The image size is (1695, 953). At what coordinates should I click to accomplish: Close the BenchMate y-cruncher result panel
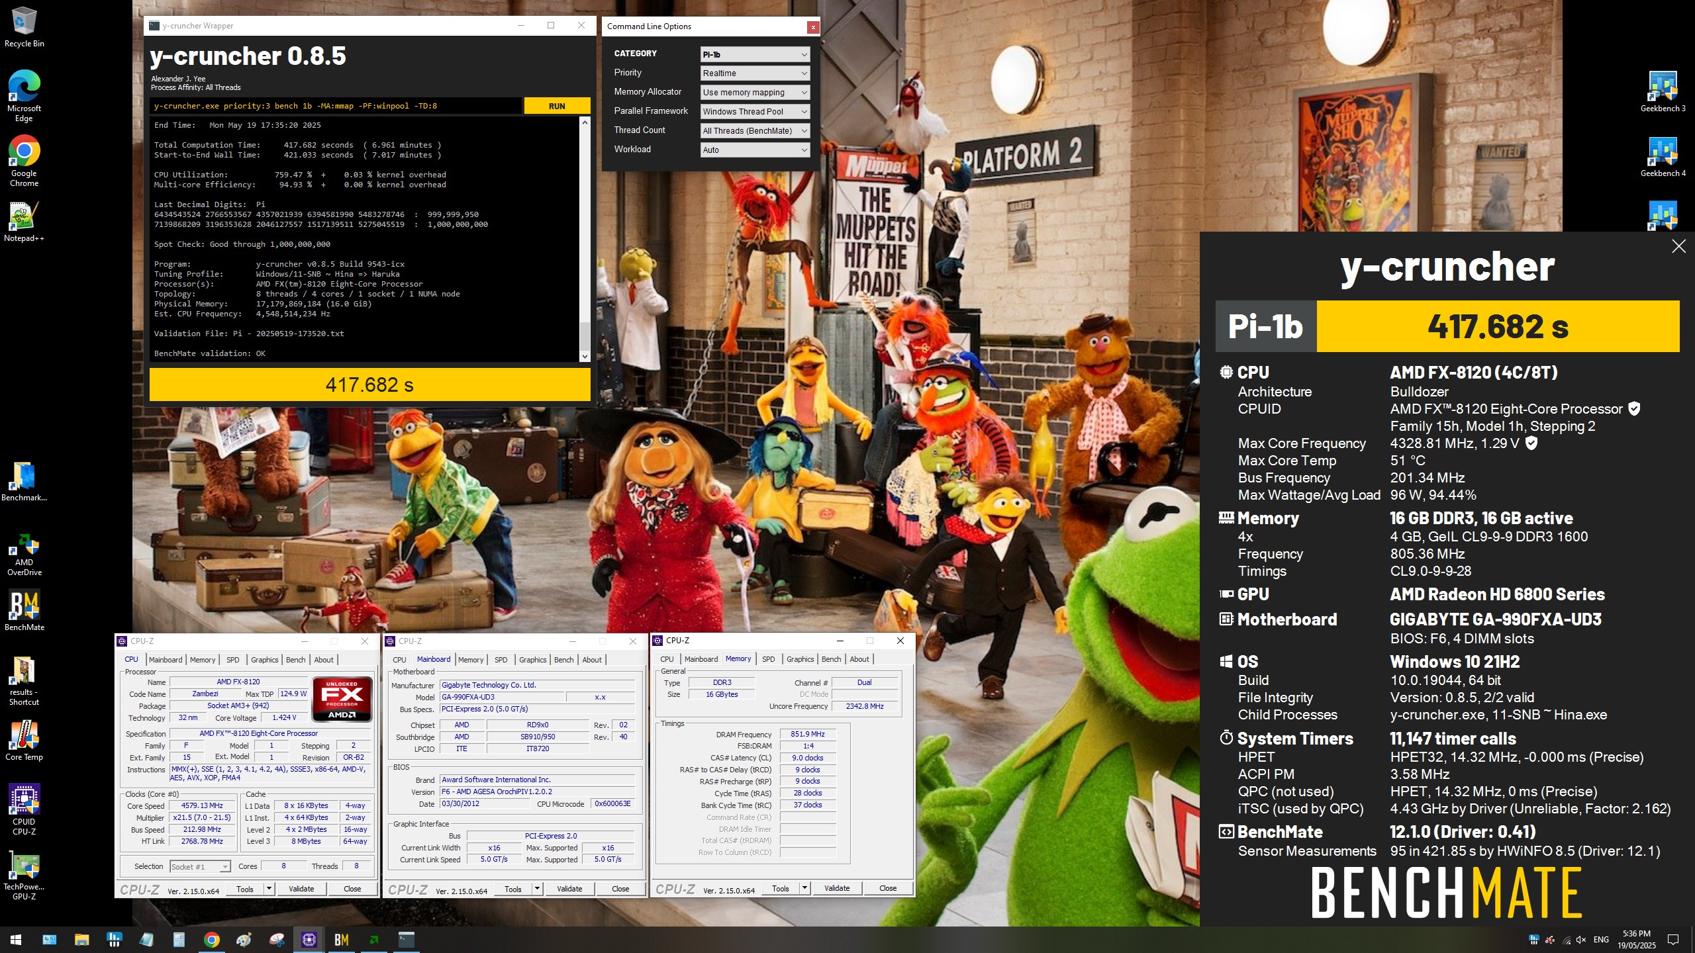(x=1678, y=246)
